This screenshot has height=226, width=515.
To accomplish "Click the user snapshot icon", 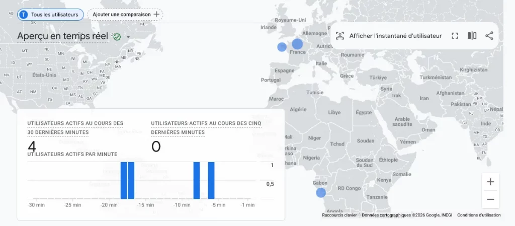I will pyautogui.click(x=340, y=36).
